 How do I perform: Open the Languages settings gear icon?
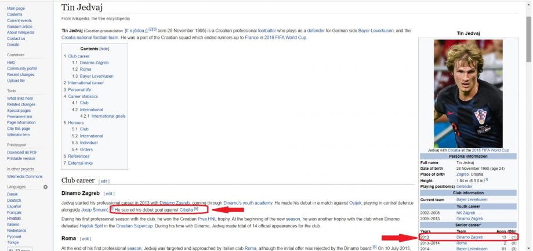click(45, 187)
